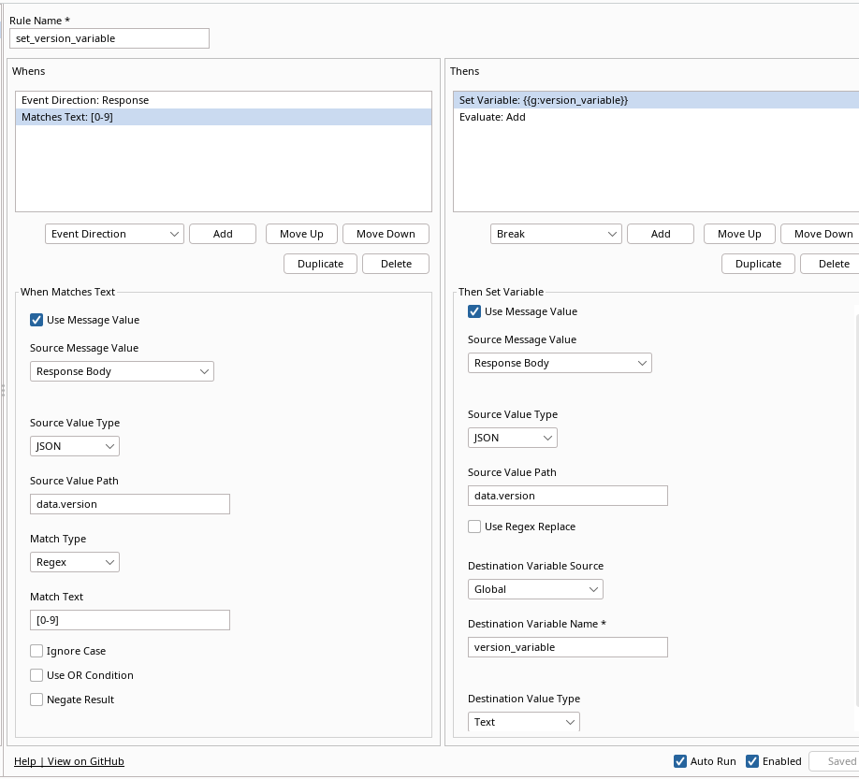This screenshot has width=859, height=779.
Task: Open the Destination Variable Source dropdown
Action: tap(535, 589)
